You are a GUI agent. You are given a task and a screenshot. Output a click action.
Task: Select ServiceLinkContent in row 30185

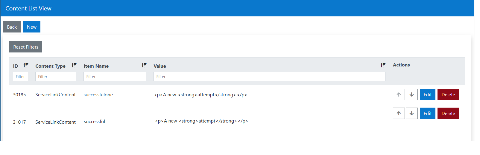tap(55, 95)
